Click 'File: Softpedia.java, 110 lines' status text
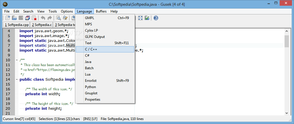Viewport: 294px width, 124px height. 122,119
